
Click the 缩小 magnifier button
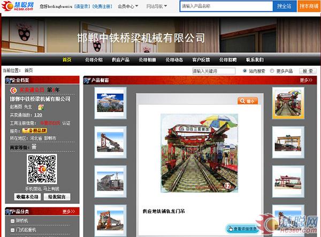pos(248,101)
